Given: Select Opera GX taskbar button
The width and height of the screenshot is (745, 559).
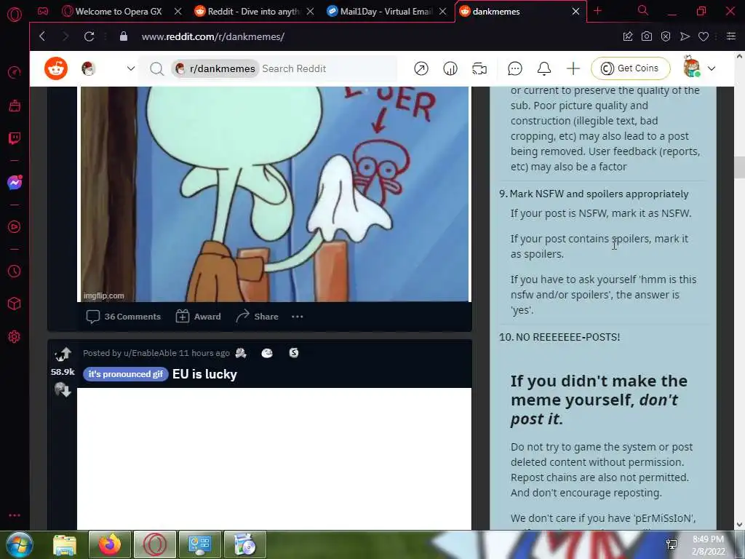Looking at the screenshot, I should (x=155, y=544).
